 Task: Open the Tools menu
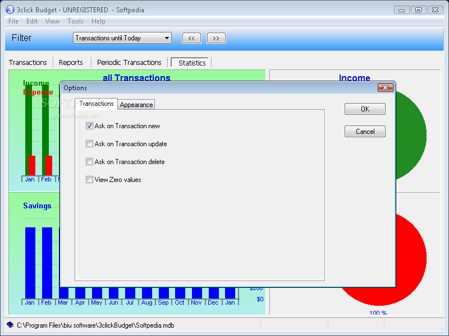[75, 21]
